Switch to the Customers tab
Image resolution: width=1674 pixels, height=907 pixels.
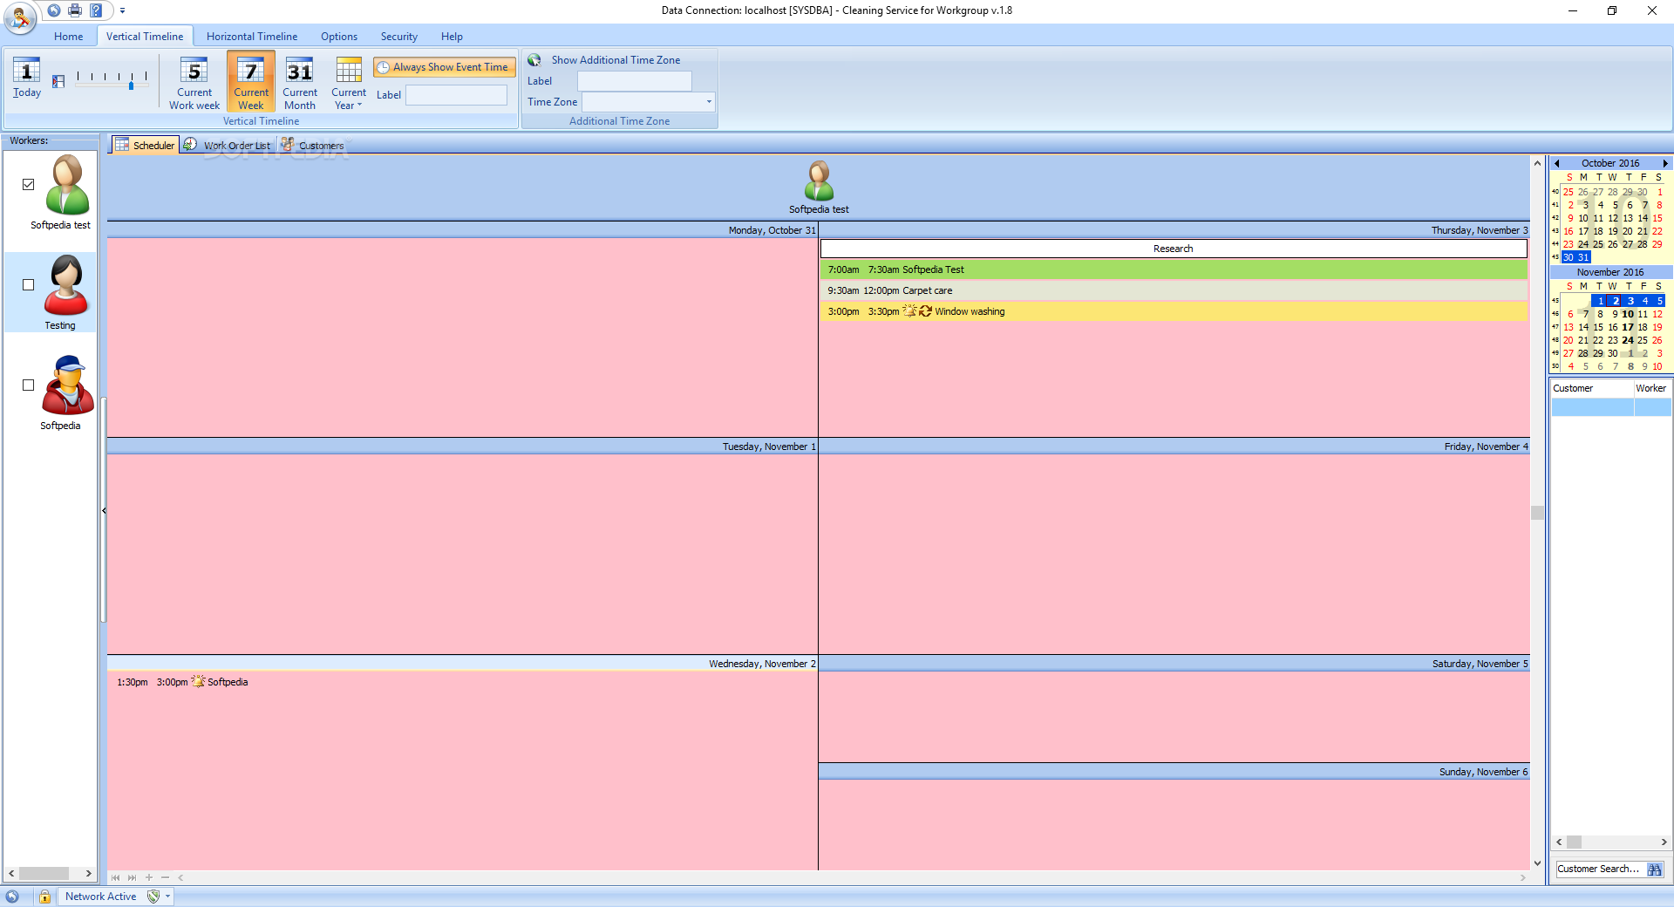[312, 145]
